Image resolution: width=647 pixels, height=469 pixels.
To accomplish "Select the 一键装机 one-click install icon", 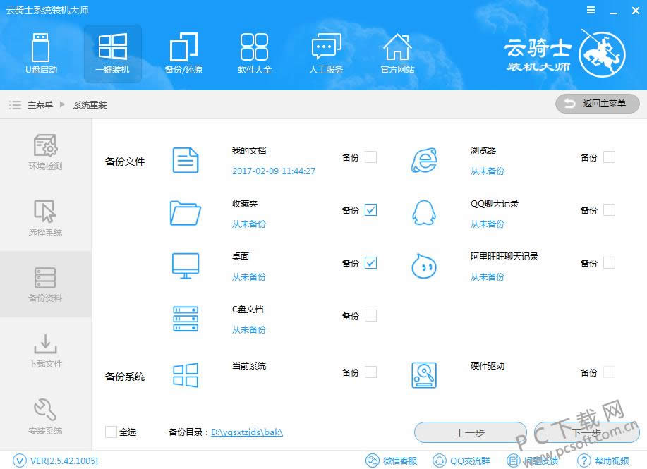I will click(x=112, y=54).
